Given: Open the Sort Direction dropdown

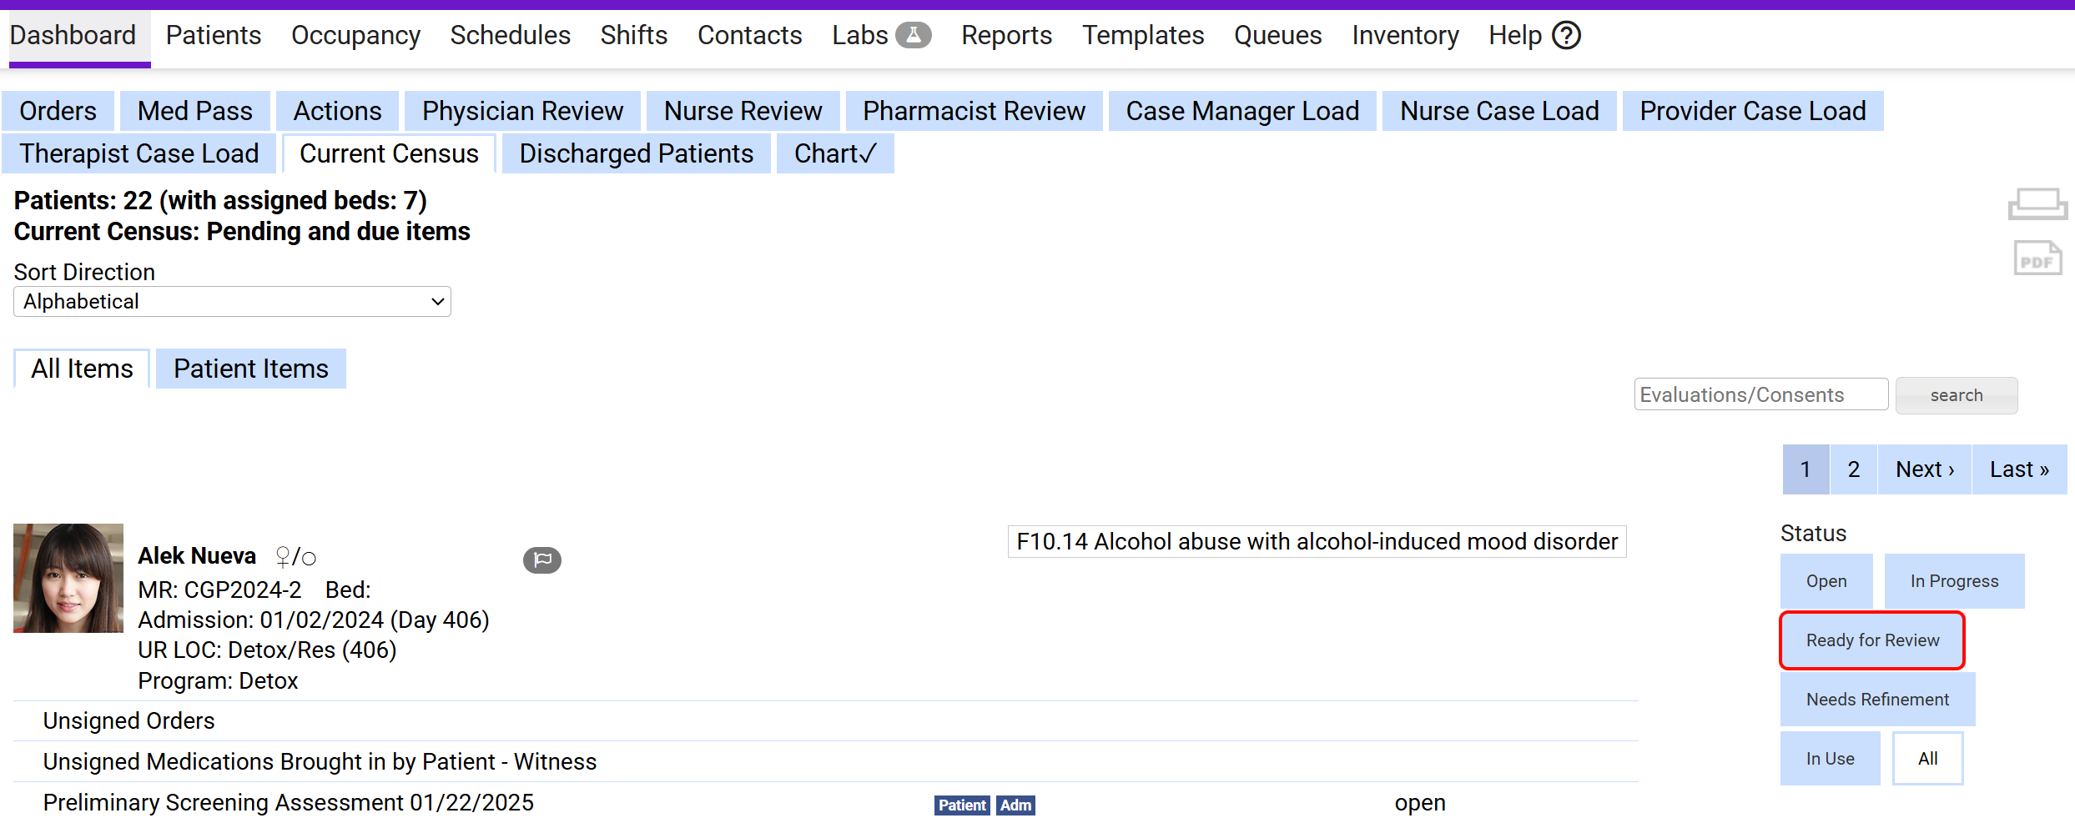Looking at the screenshot, I should coord(232,302).
